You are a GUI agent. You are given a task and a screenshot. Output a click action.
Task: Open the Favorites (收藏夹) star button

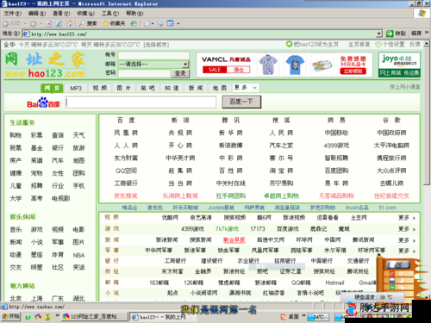point(114,23)
